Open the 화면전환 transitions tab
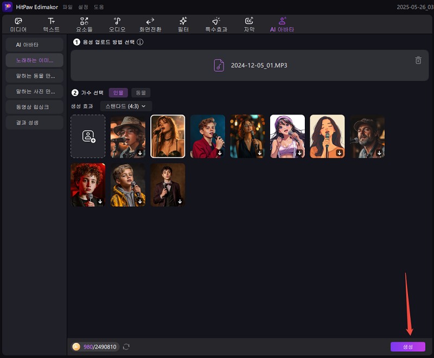This screenshot has height=358, width=434. coord(150,24)
